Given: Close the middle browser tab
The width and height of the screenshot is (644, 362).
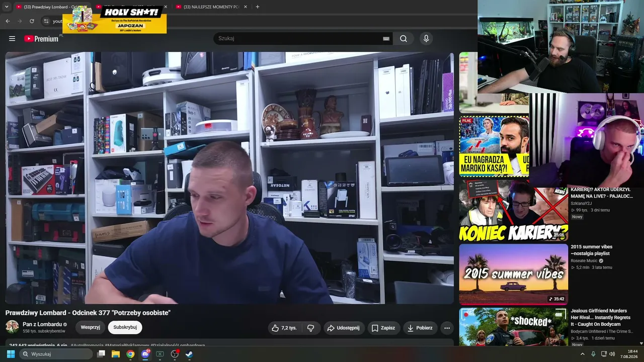Looking at the screenshot, I should [x=166, y=7].
